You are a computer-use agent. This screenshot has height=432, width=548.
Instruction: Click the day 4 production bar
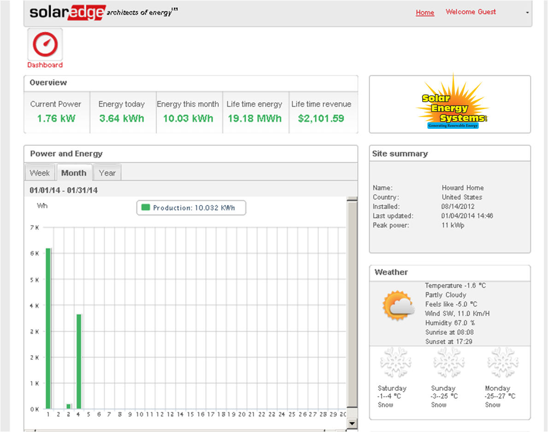tap(79, 361)
